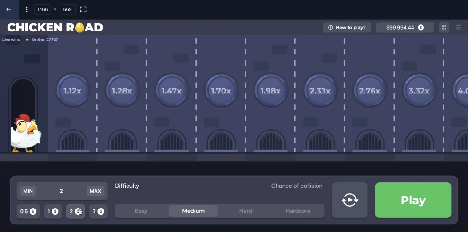Click the 1.12x multiplier manhole
The width and height of the screenshot is (468, 232).
[72, 91]
